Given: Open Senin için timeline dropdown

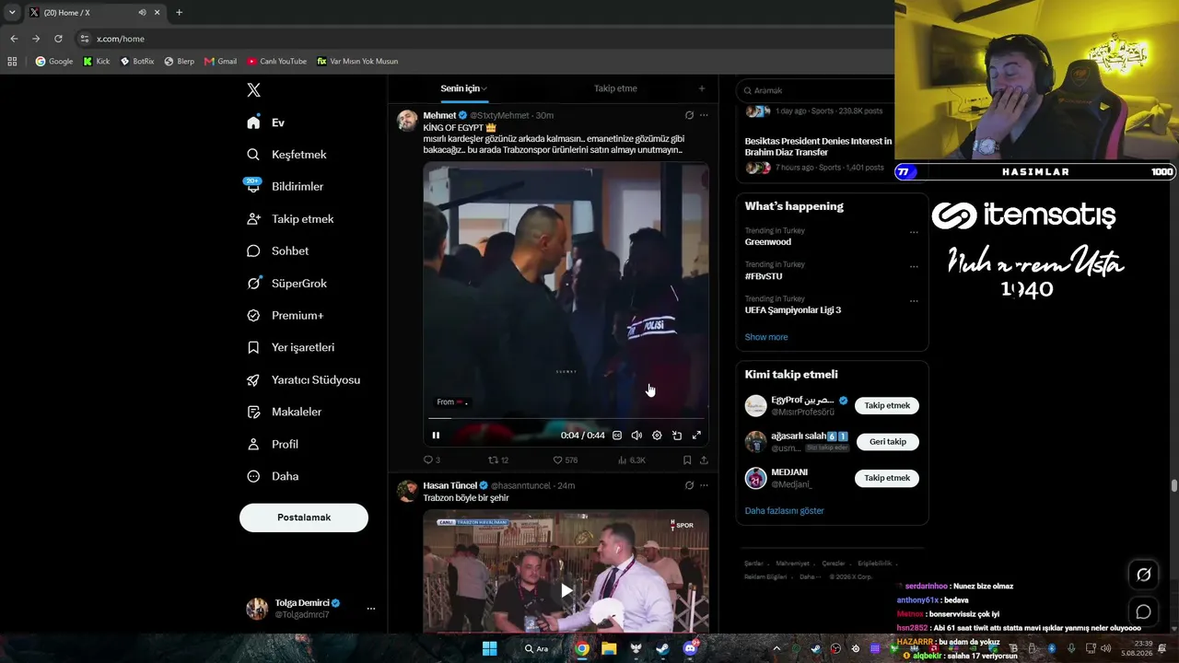Looking at the screenshot, I should point(463,88).
